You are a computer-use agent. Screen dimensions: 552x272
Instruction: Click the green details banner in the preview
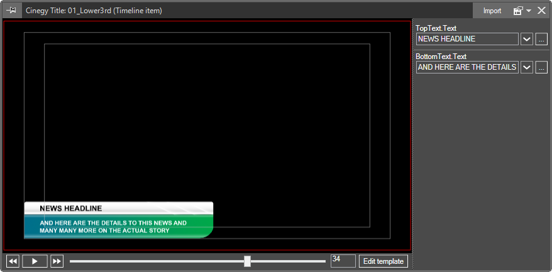118,227
